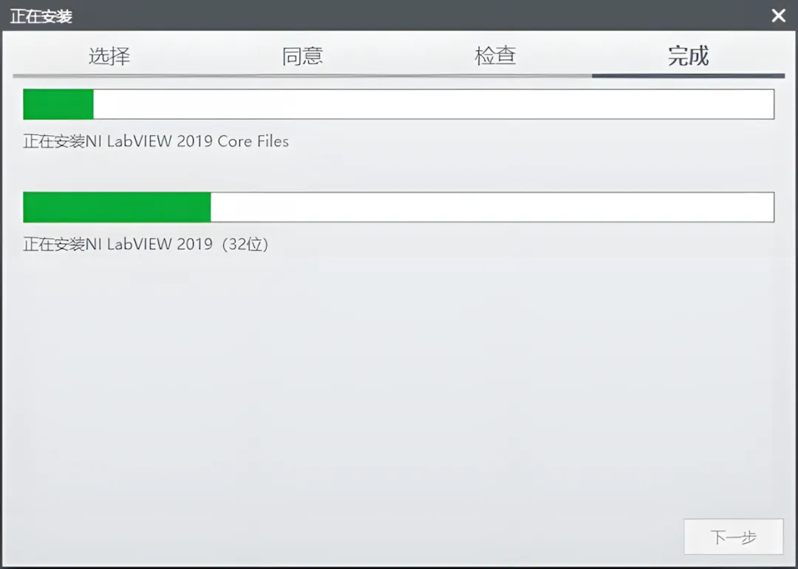Click the gray step indicator line under 同意
Screen dimensions: 798x569
[302, 76]
